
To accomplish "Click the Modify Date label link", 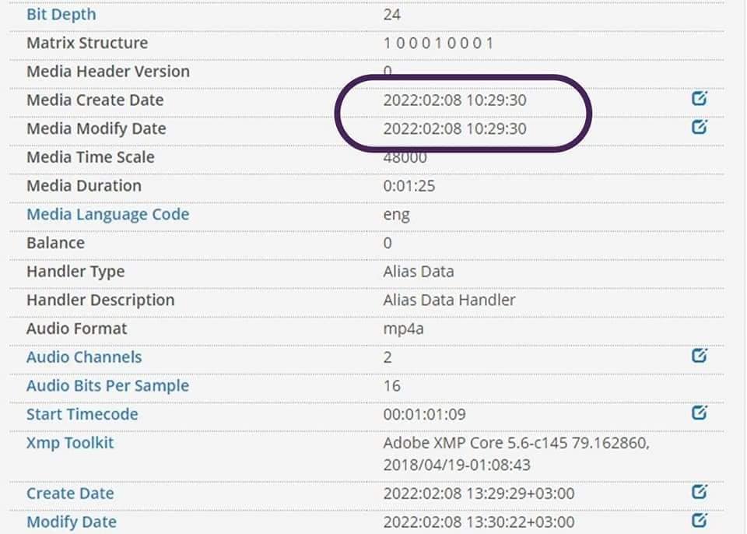I will click(71, 522).
